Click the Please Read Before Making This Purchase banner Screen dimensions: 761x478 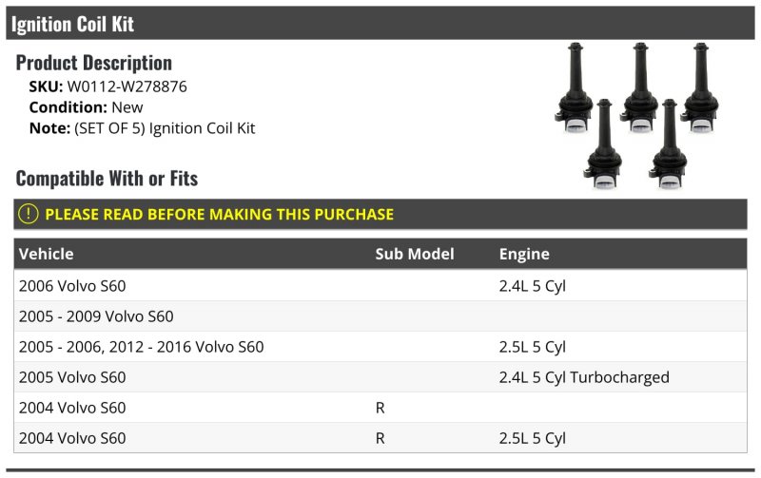380,214
